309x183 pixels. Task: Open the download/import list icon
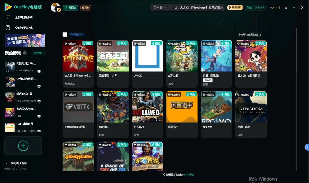pos(6,163)
